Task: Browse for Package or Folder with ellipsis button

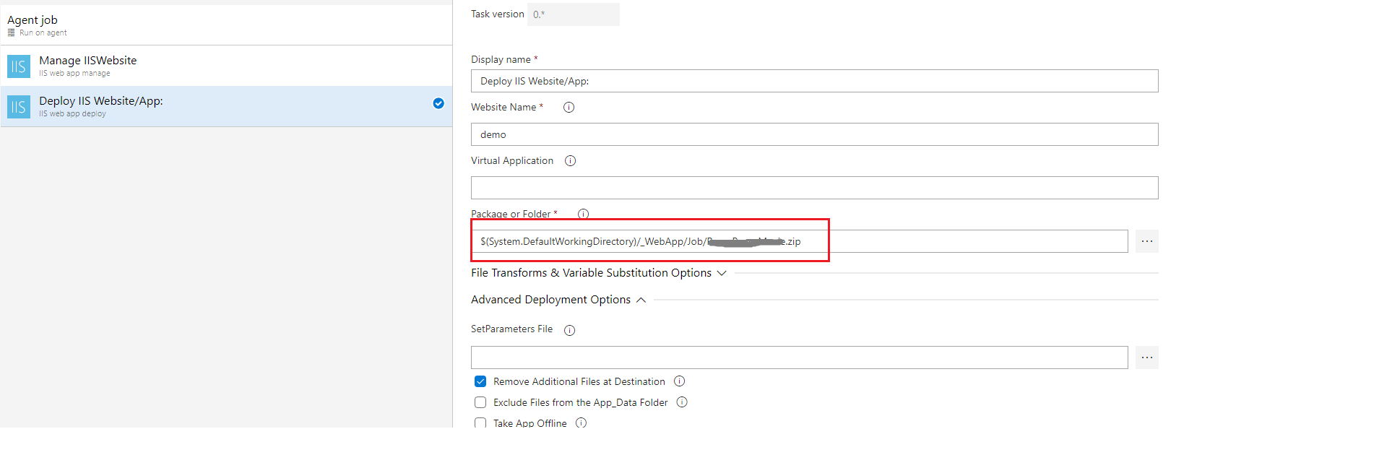Action: 1146,241
